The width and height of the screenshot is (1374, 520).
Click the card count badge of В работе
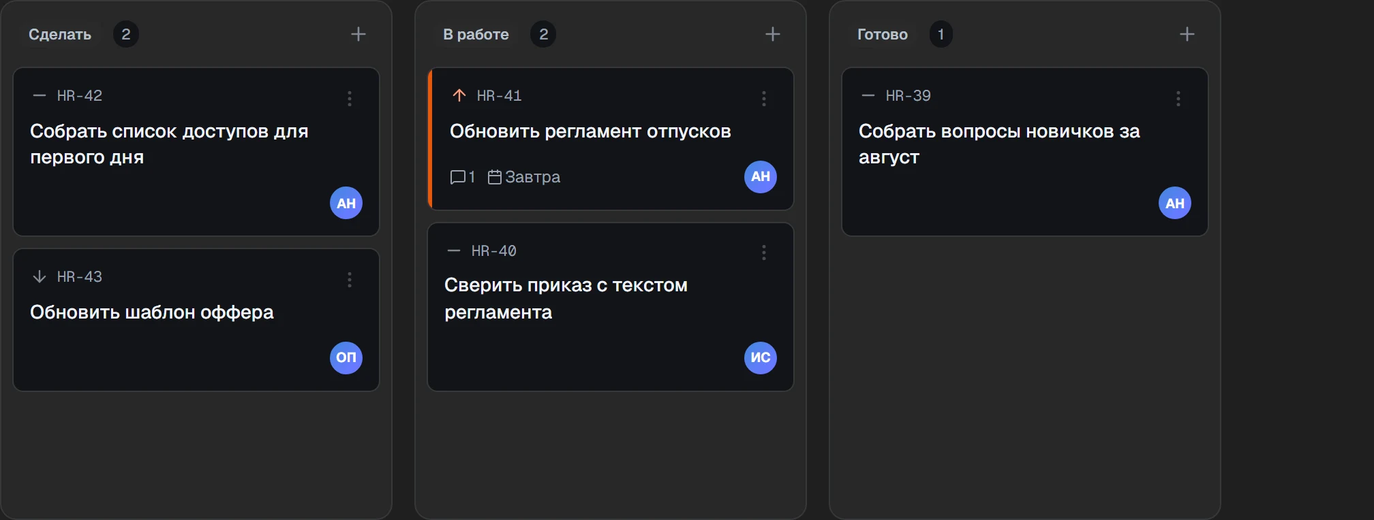click(x=543, y=34)
